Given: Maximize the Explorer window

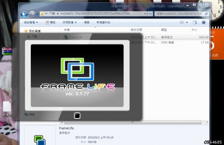Looking at the screenshot, I should (x=194, y=5).
